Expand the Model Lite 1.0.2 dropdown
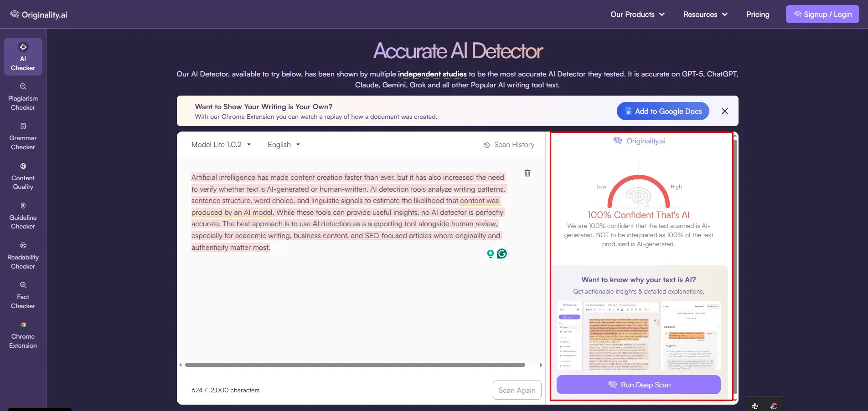The height and width of the screenshot is (411, 868). click(x=221, y=145)
